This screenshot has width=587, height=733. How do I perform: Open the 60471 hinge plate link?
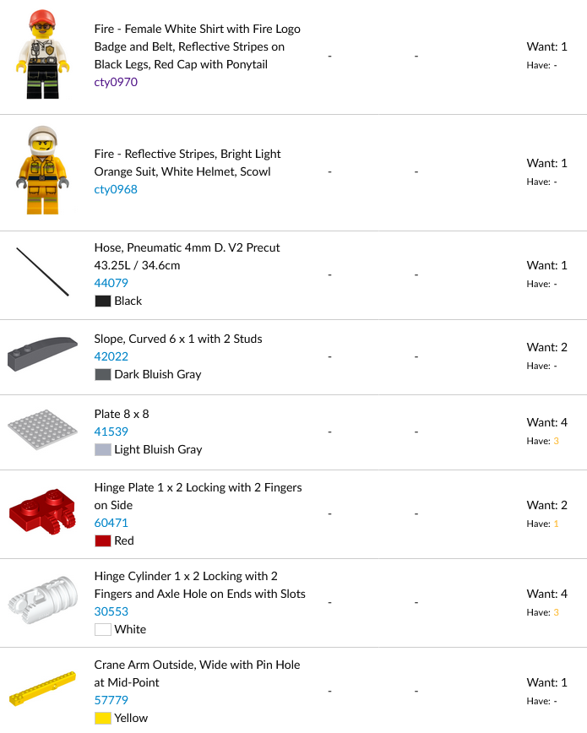coord(111,523)
